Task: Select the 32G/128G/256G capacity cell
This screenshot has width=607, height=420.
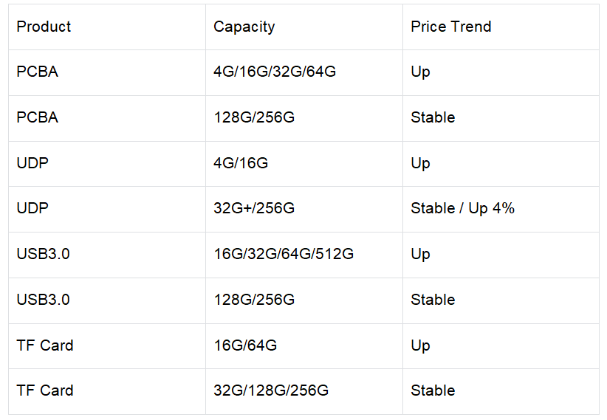Action: tap(270, 391)
